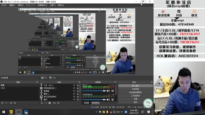This screenshot has height=115, width=205.
Task: Select the 文本 (GDI+) source row
Action: [x=60, y=85]
